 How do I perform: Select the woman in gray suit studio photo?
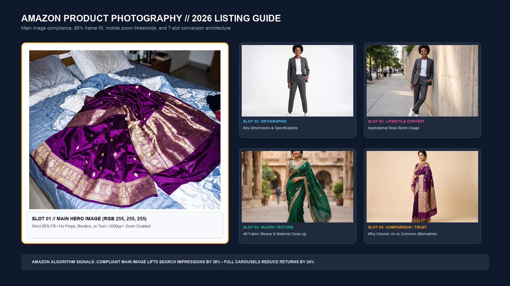(x=297, y=81)
